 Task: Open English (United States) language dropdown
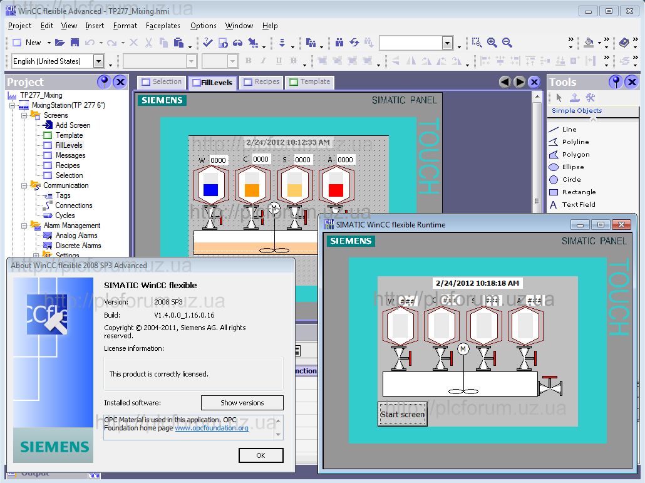[x=98, y=61]
